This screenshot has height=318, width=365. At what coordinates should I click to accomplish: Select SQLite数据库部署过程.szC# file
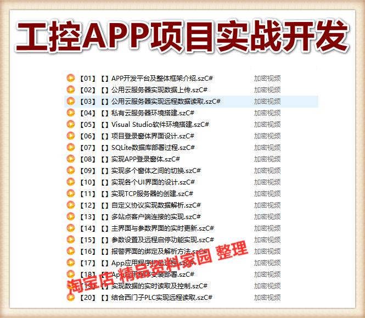(x=153, y=148)
